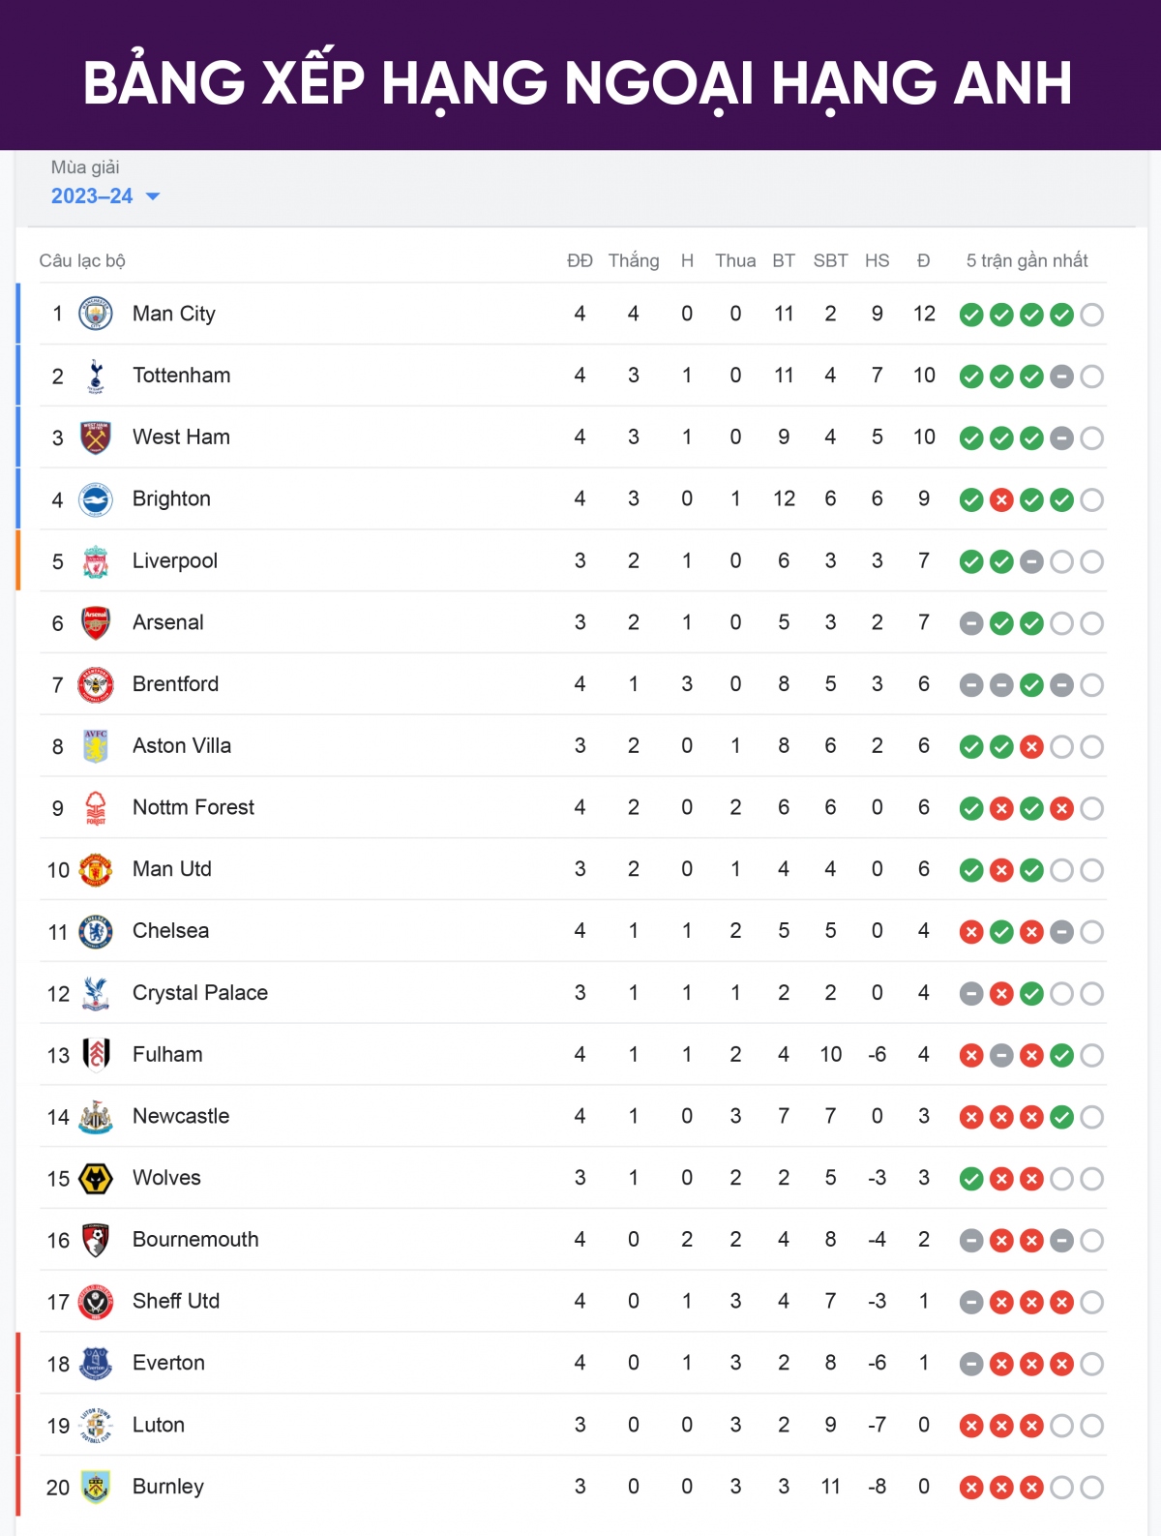Screen dimensions: 1161x1536
Task: Click the Chelsea club crest
Action: coord(95,931)
